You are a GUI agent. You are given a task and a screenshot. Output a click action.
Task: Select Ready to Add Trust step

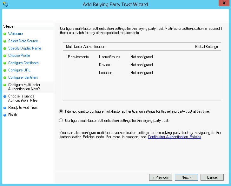coord(23,108)
